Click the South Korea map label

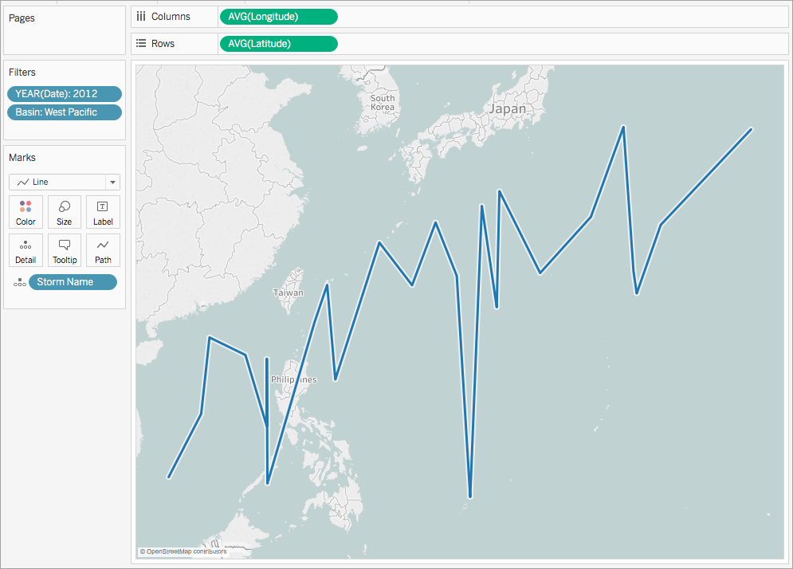383,103
